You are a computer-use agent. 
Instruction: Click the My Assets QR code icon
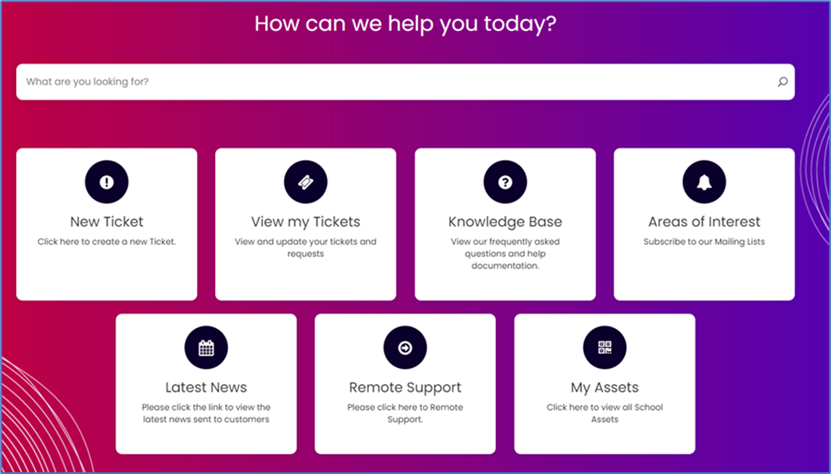pyautogui.click(x=604, y=348)
